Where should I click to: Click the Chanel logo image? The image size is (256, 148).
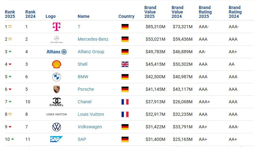coord(56,102)
